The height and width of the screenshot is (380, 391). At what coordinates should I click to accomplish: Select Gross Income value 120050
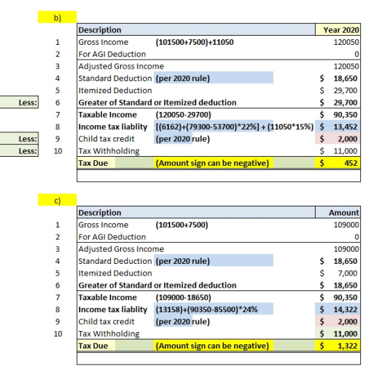[346, 42]
